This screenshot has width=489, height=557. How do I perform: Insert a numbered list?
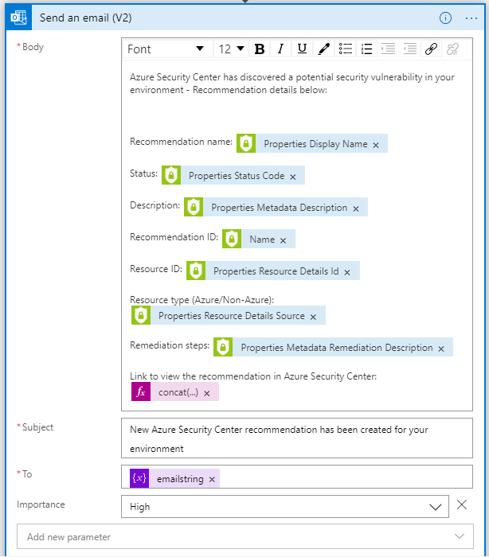click(366, 49)
